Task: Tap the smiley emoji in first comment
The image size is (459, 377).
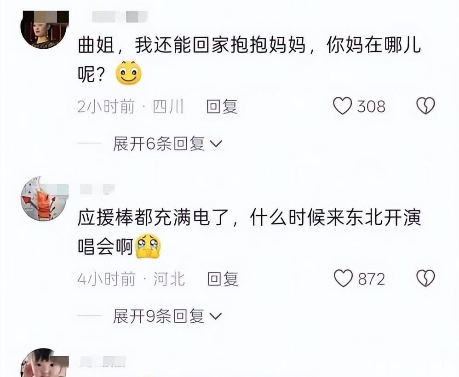Action: pyautogui.click(x=129, y=73)
